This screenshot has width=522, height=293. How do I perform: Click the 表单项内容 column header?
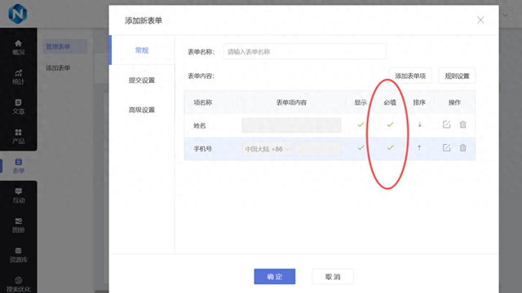291,103
